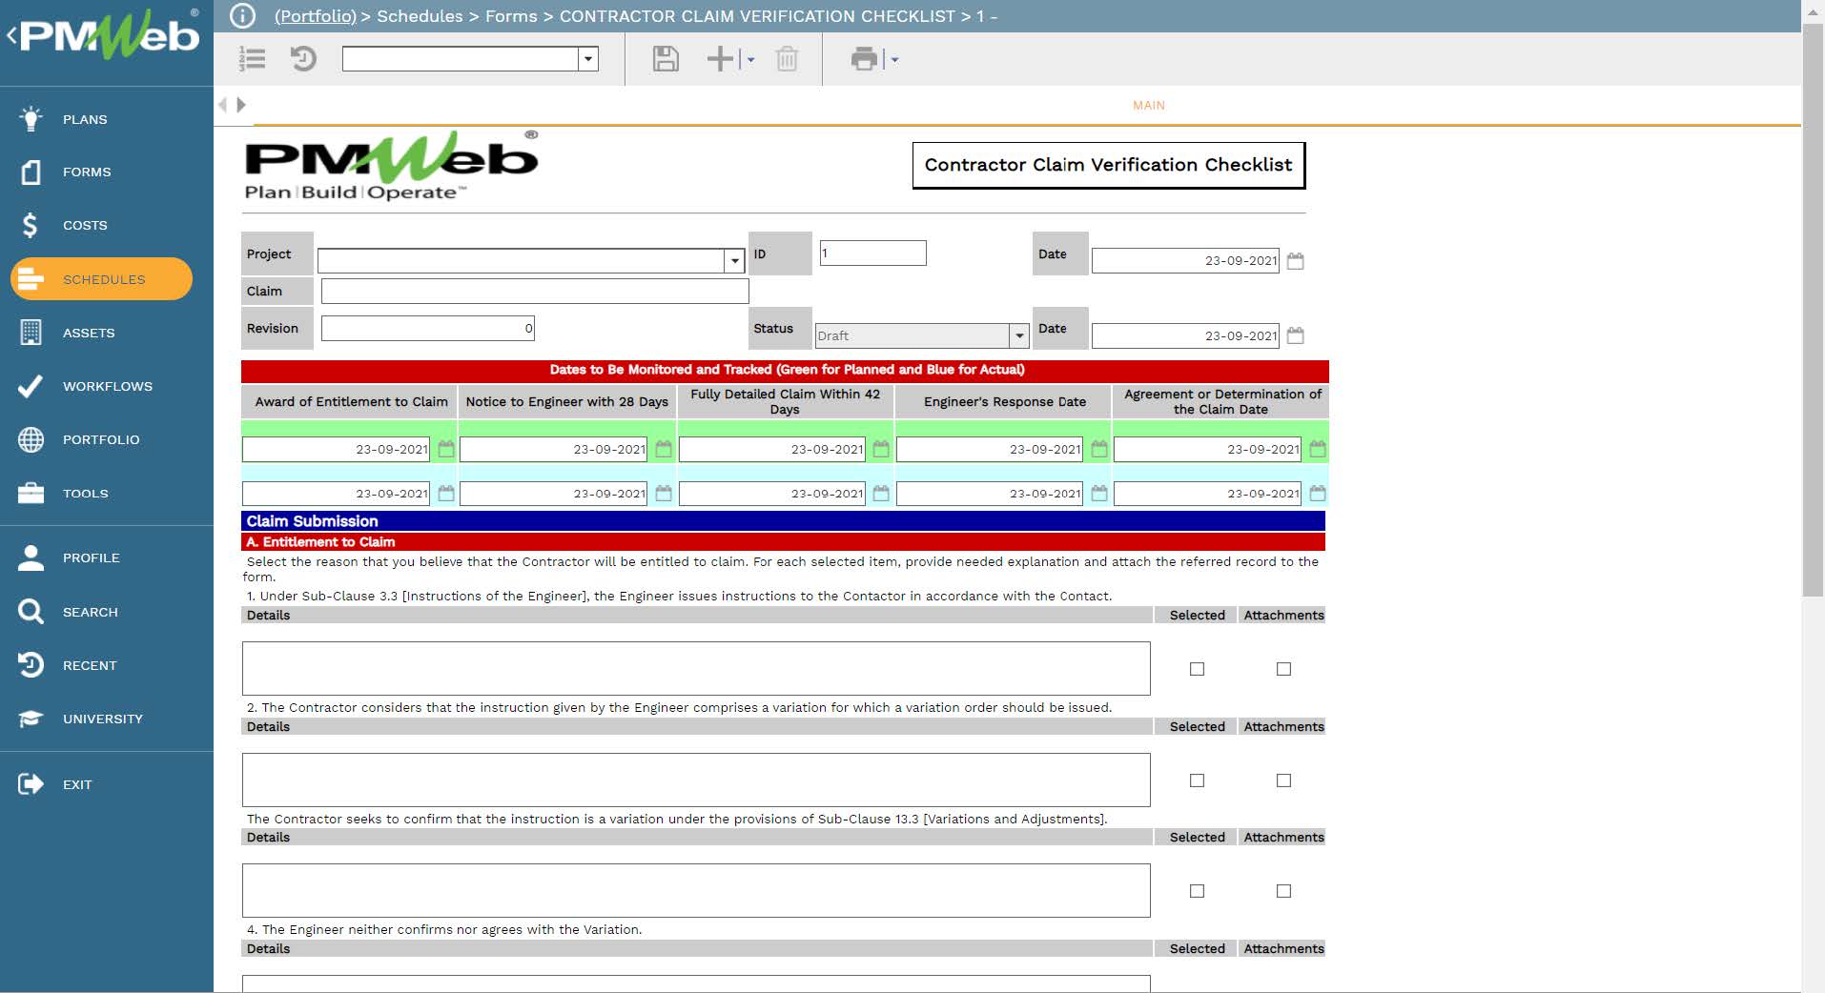Image resolution: width=1825 pixels, height=993 pixels.
Task: Expand the Project dropdown
Action: tap(734, 261)
